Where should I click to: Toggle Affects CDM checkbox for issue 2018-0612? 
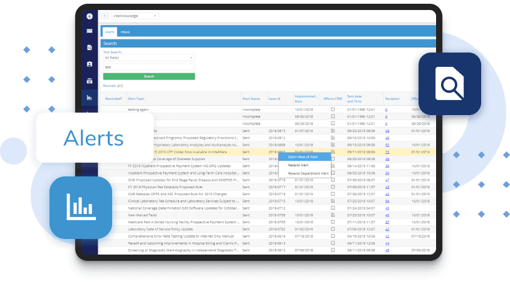(333, 250)
